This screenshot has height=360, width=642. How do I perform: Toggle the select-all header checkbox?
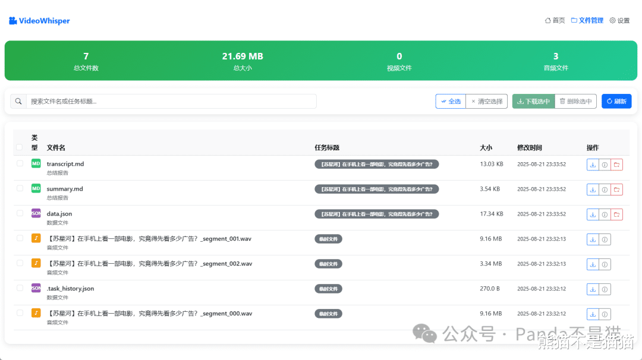[19, 147]
